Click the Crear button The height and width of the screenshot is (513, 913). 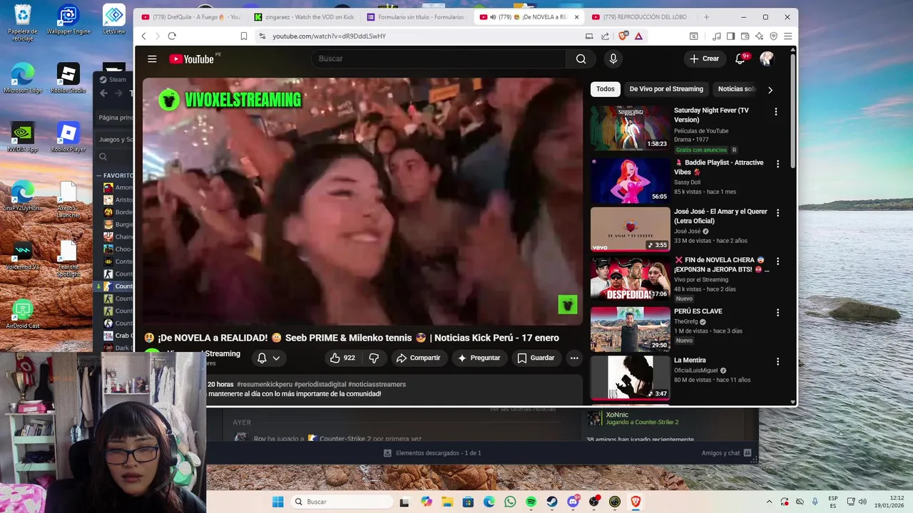(x=705, y=59)
